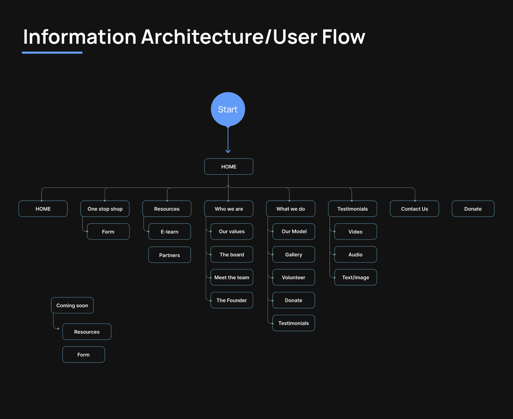The width and height of the screenshot is (513, 419).
Task: Select the Resources node in the top row
Action: (167, 209)
